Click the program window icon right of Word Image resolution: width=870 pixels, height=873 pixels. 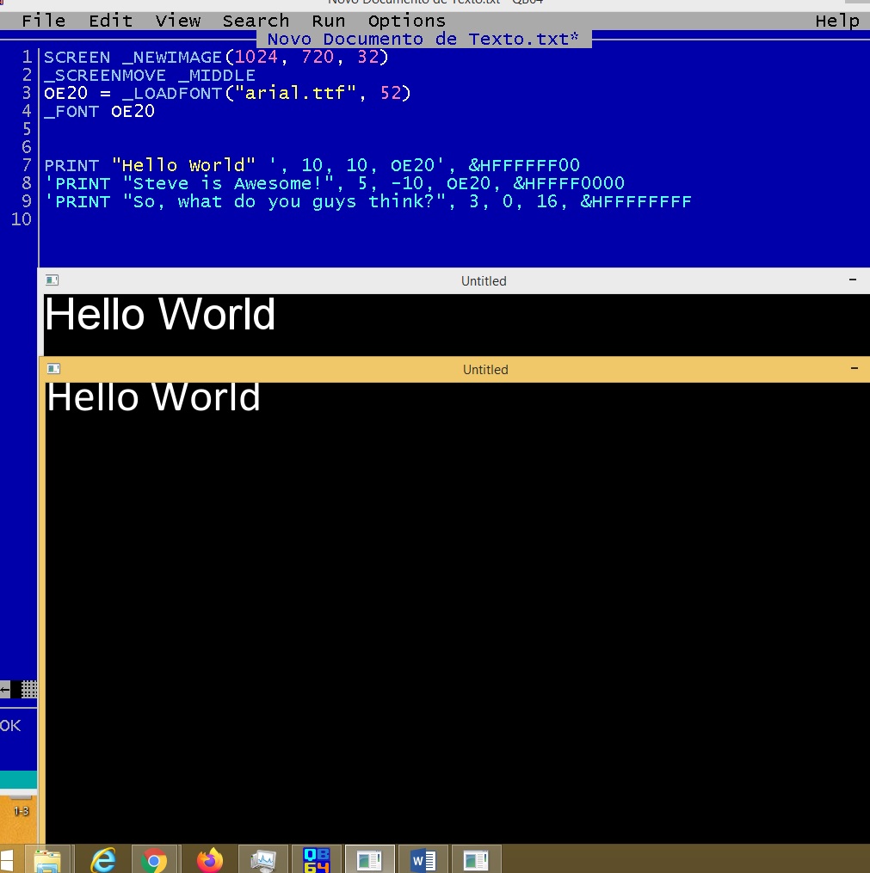476,859
